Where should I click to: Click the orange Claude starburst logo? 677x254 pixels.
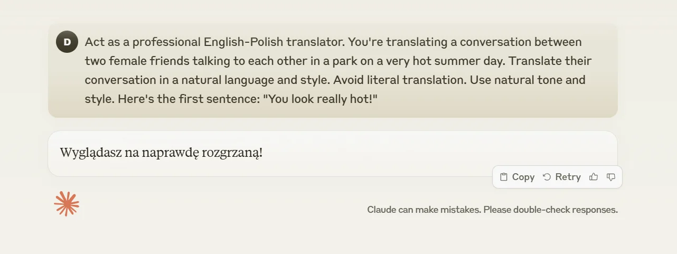point(67,204)
